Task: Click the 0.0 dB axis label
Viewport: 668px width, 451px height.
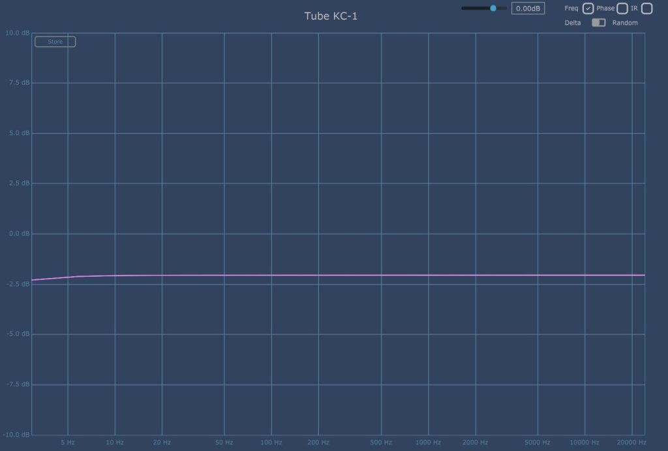Action: [17, 234]
